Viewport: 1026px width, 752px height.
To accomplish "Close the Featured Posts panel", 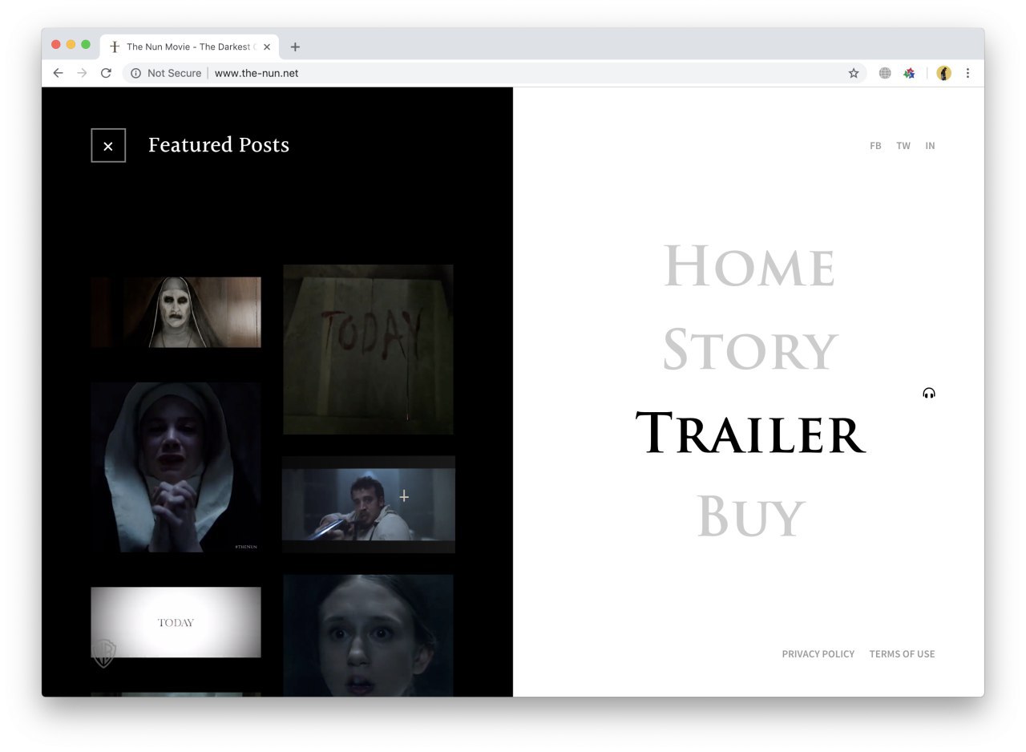I will click(x=108, y=145).
